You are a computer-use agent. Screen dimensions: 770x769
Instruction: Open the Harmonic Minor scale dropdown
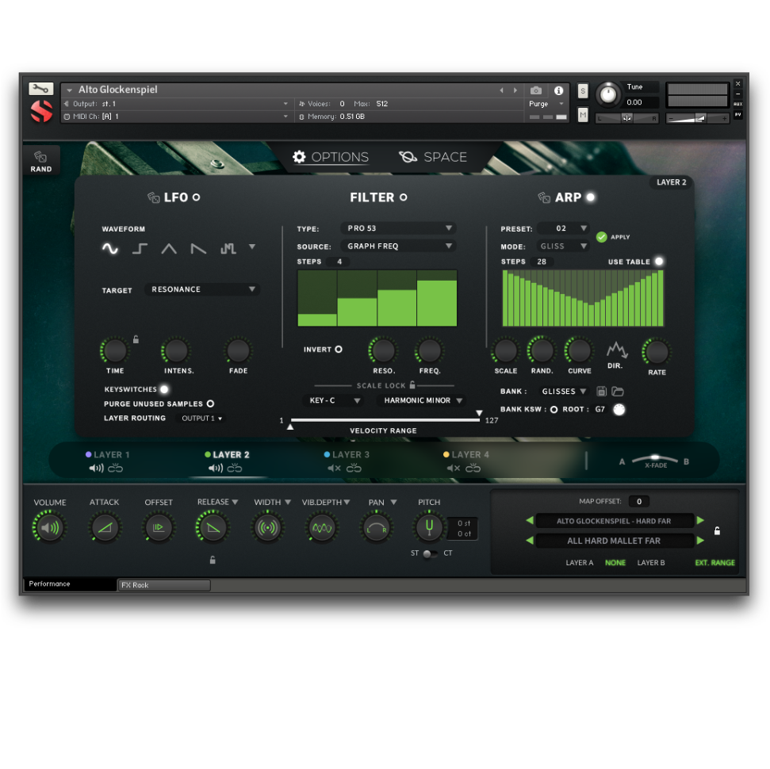click(422, 400)
